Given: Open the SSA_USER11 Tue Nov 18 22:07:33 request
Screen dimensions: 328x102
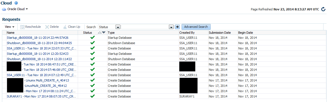Looking at the screenshot, I should click(42, 48).
